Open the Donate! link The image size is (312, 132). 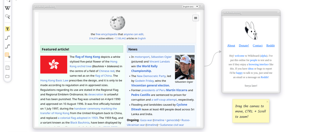click(244, 45)
